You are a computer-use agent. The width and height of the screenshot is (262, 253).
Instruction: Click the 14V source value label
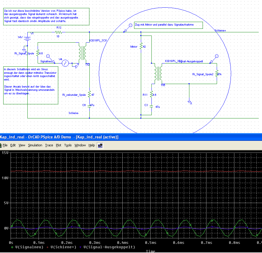coord(20,37)
